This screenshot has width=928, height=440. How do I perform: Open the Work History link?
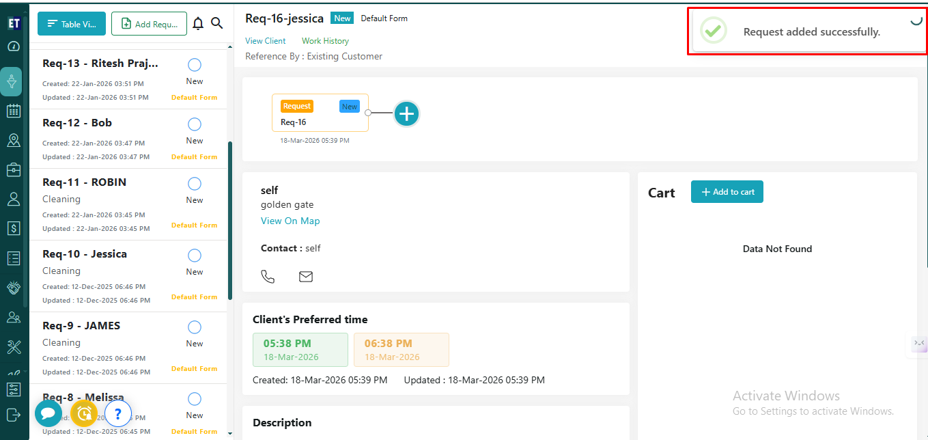coord(325,41)
